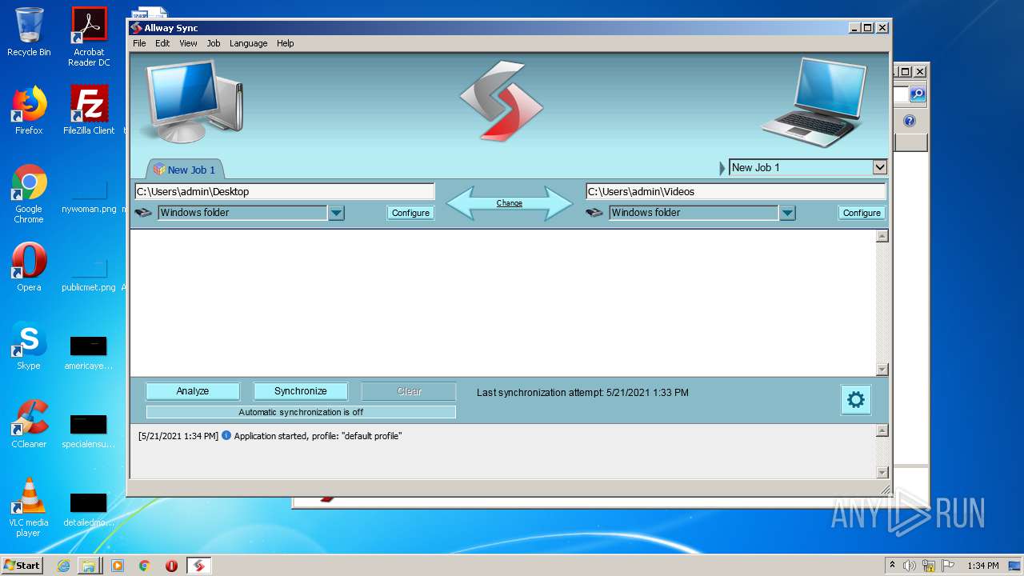This screenshot has width=1024, height=576.
Task: Expand the New Job 1 job dropdown
Action: point(880,167)
